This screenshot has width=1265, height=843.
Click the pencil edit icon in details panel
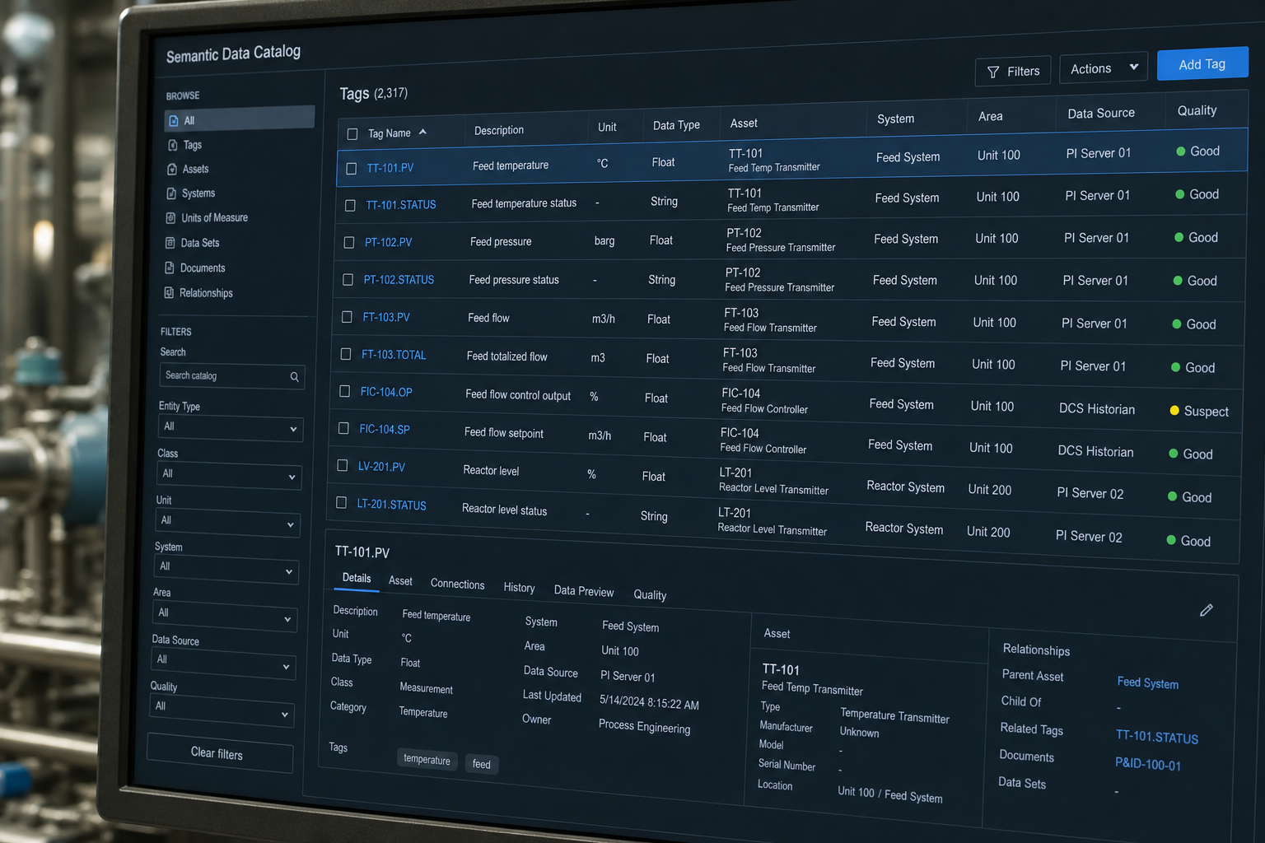[x=1206, y=610]
